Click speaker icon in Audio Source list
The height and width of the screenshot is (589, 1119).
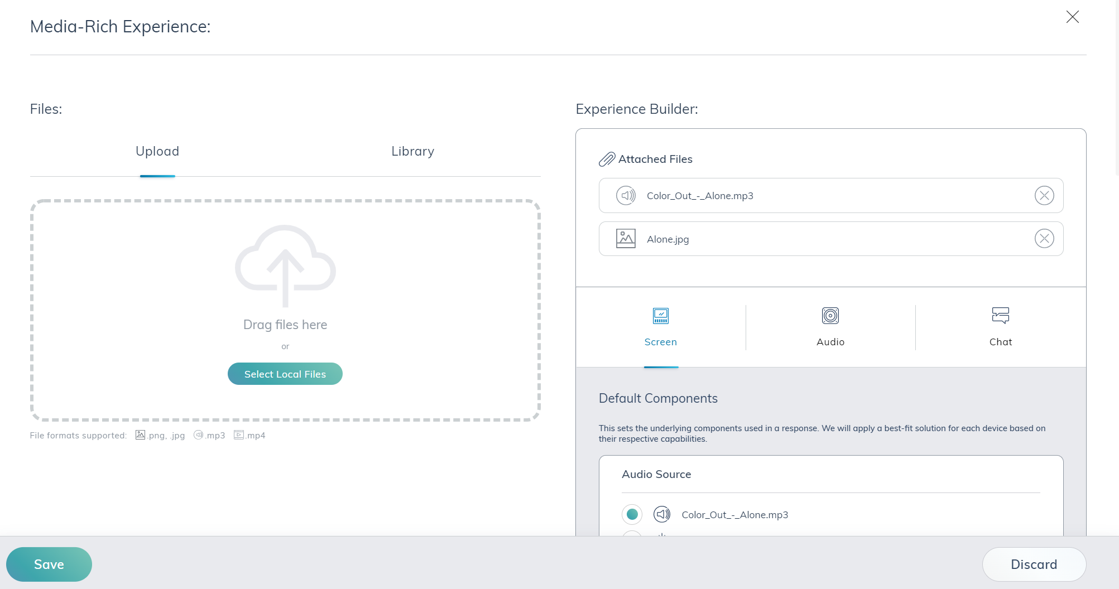coord(662,514)
